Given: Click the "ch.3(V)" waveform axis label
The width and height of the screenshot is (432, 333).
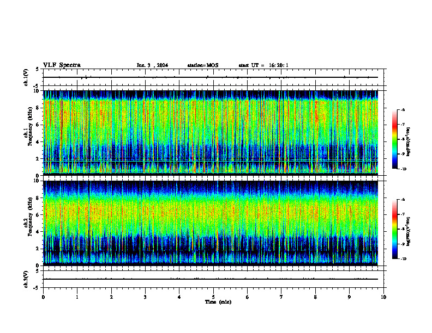Looking at the screenshot, I should coord(26,280).
